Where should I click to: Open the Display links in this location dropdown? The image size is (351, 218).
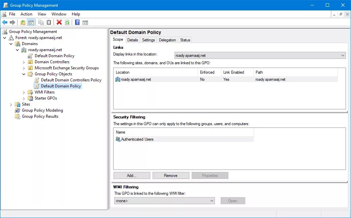260,56
